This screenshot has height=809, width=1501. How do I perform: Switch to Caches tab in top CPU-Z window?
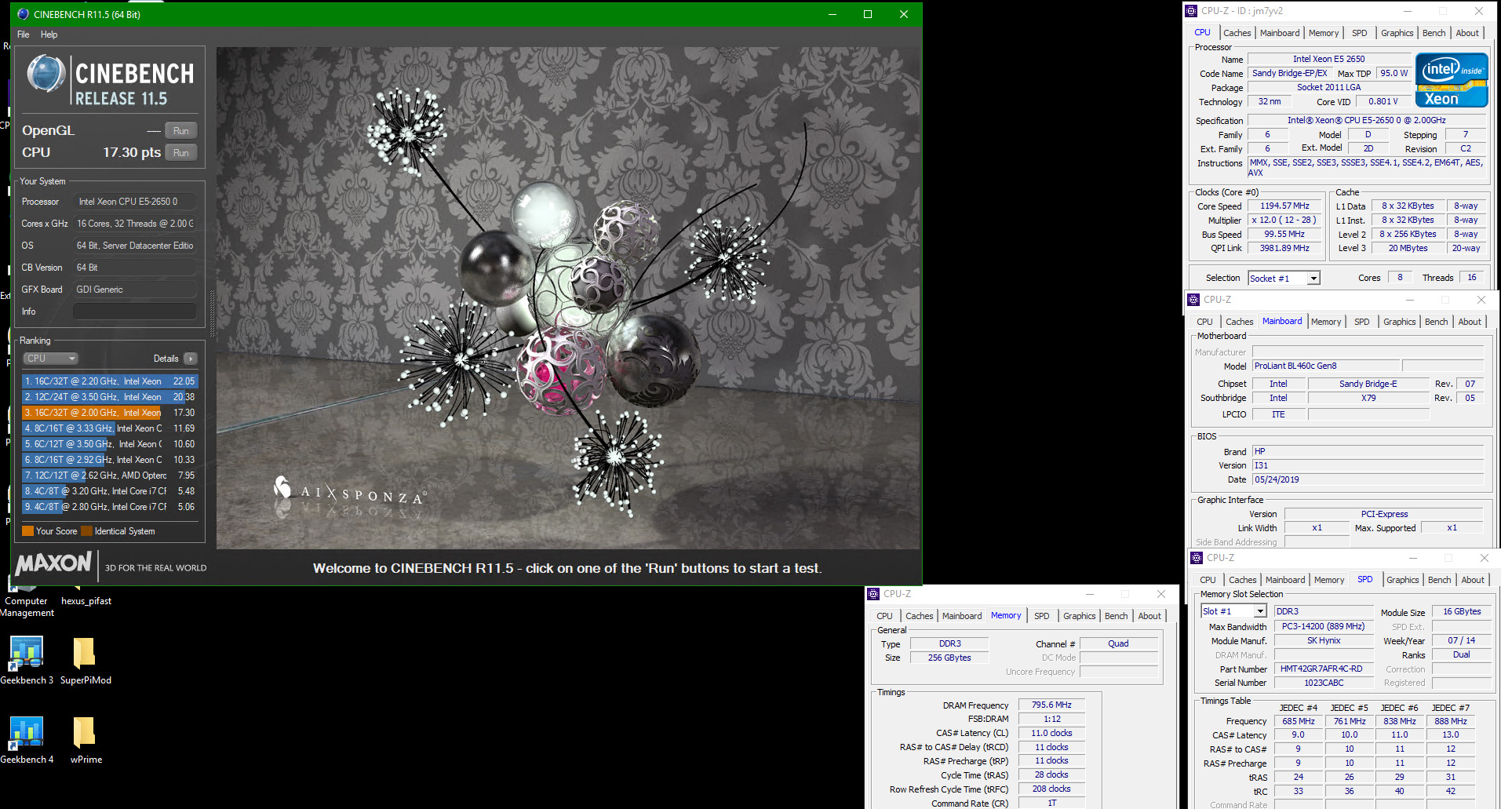(x=1237, y=33)
